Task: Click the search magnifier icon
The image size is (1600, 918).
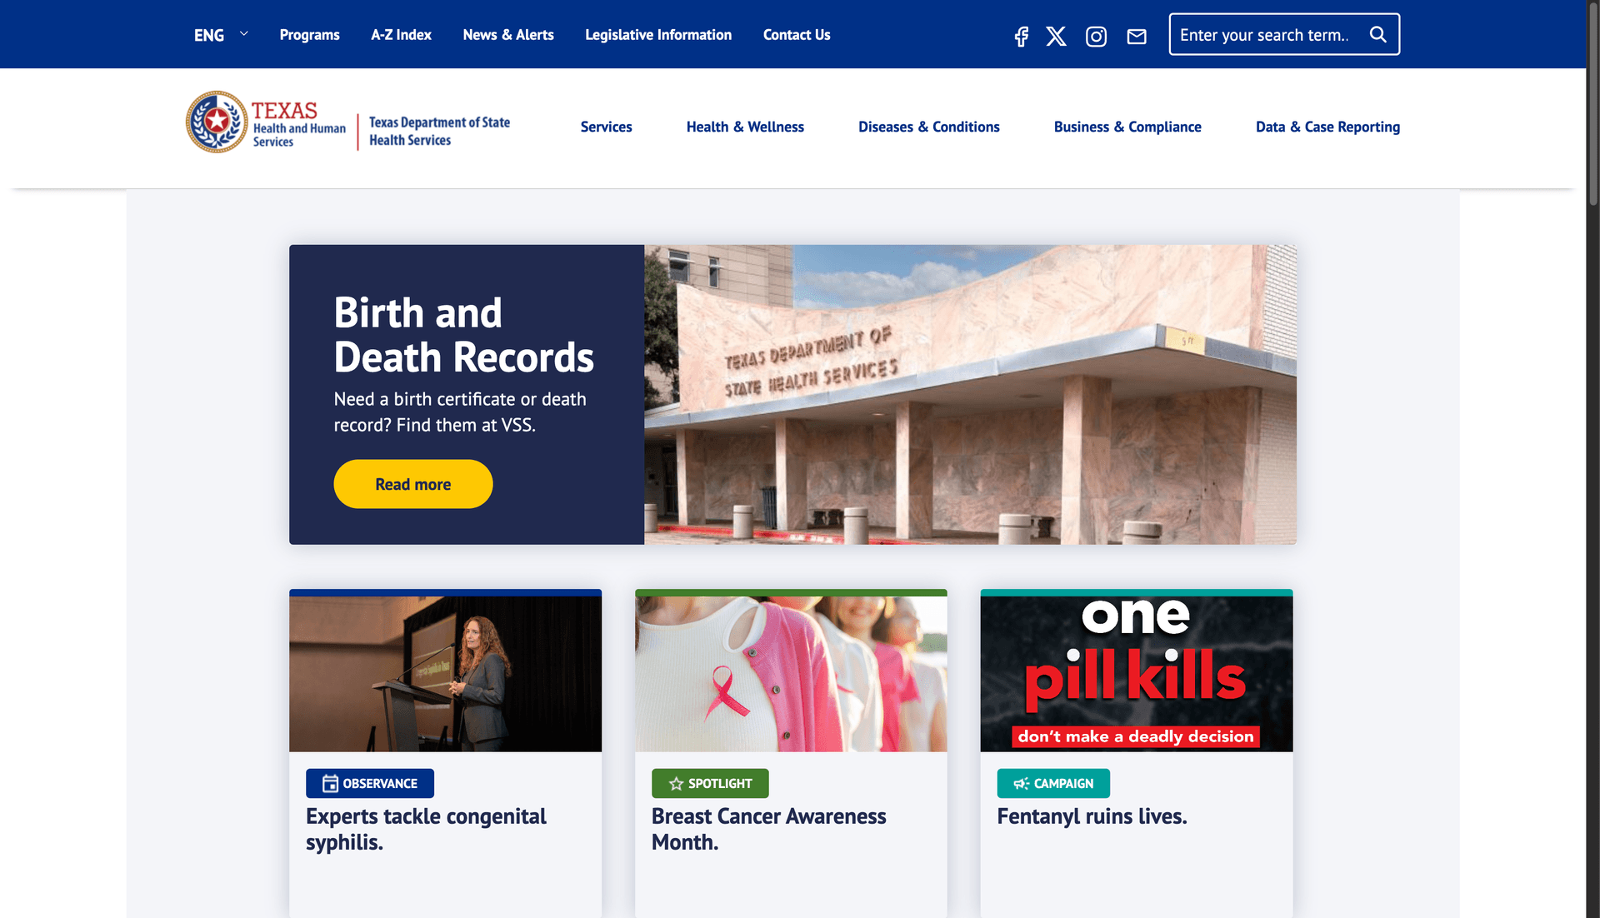Action: click(x=1378, y=34)
